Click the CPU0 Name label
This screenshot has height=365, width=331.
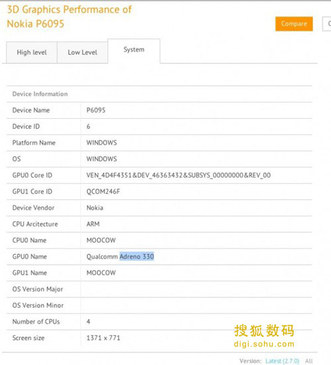click(29, 240)
